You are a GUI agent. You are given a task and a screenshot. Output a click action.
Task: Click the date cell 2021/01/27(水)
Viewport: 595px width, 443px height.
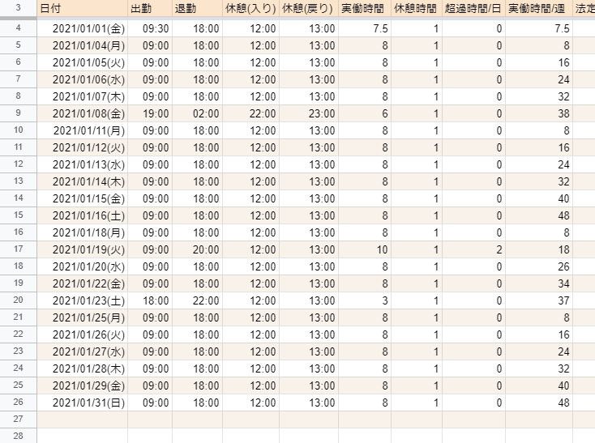tap(82, 351)
